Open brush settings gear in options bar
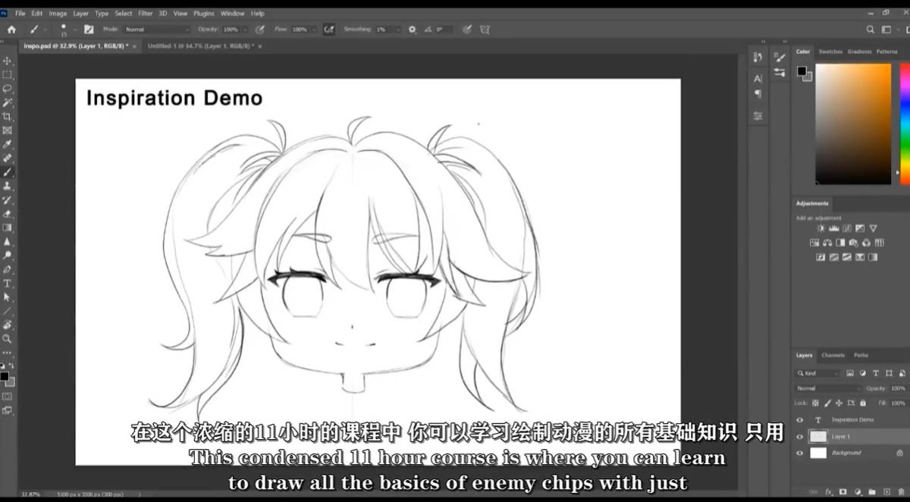Viewport: 910px width, 502px height. (x=413, y=30)
